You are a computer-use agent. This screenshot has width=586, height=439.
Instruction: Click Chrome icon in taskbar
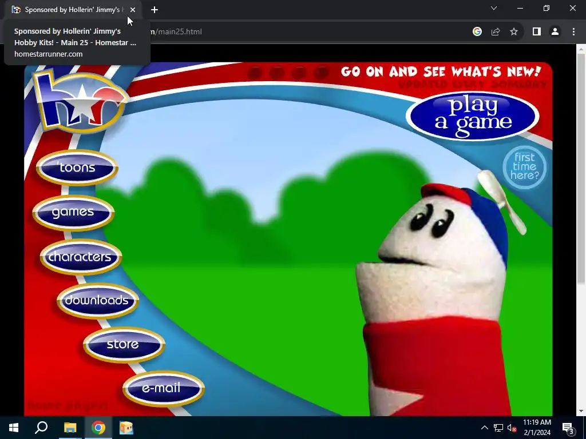point(98,428)
